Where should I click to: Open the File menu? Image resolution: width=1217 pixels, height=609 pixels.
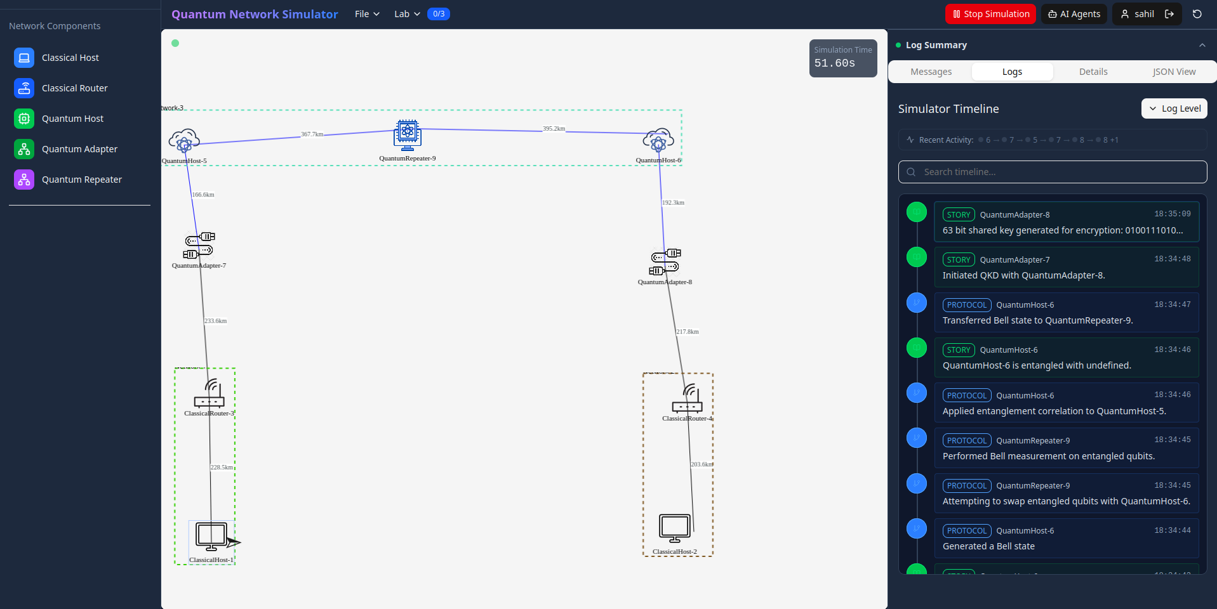coord(367,14)
